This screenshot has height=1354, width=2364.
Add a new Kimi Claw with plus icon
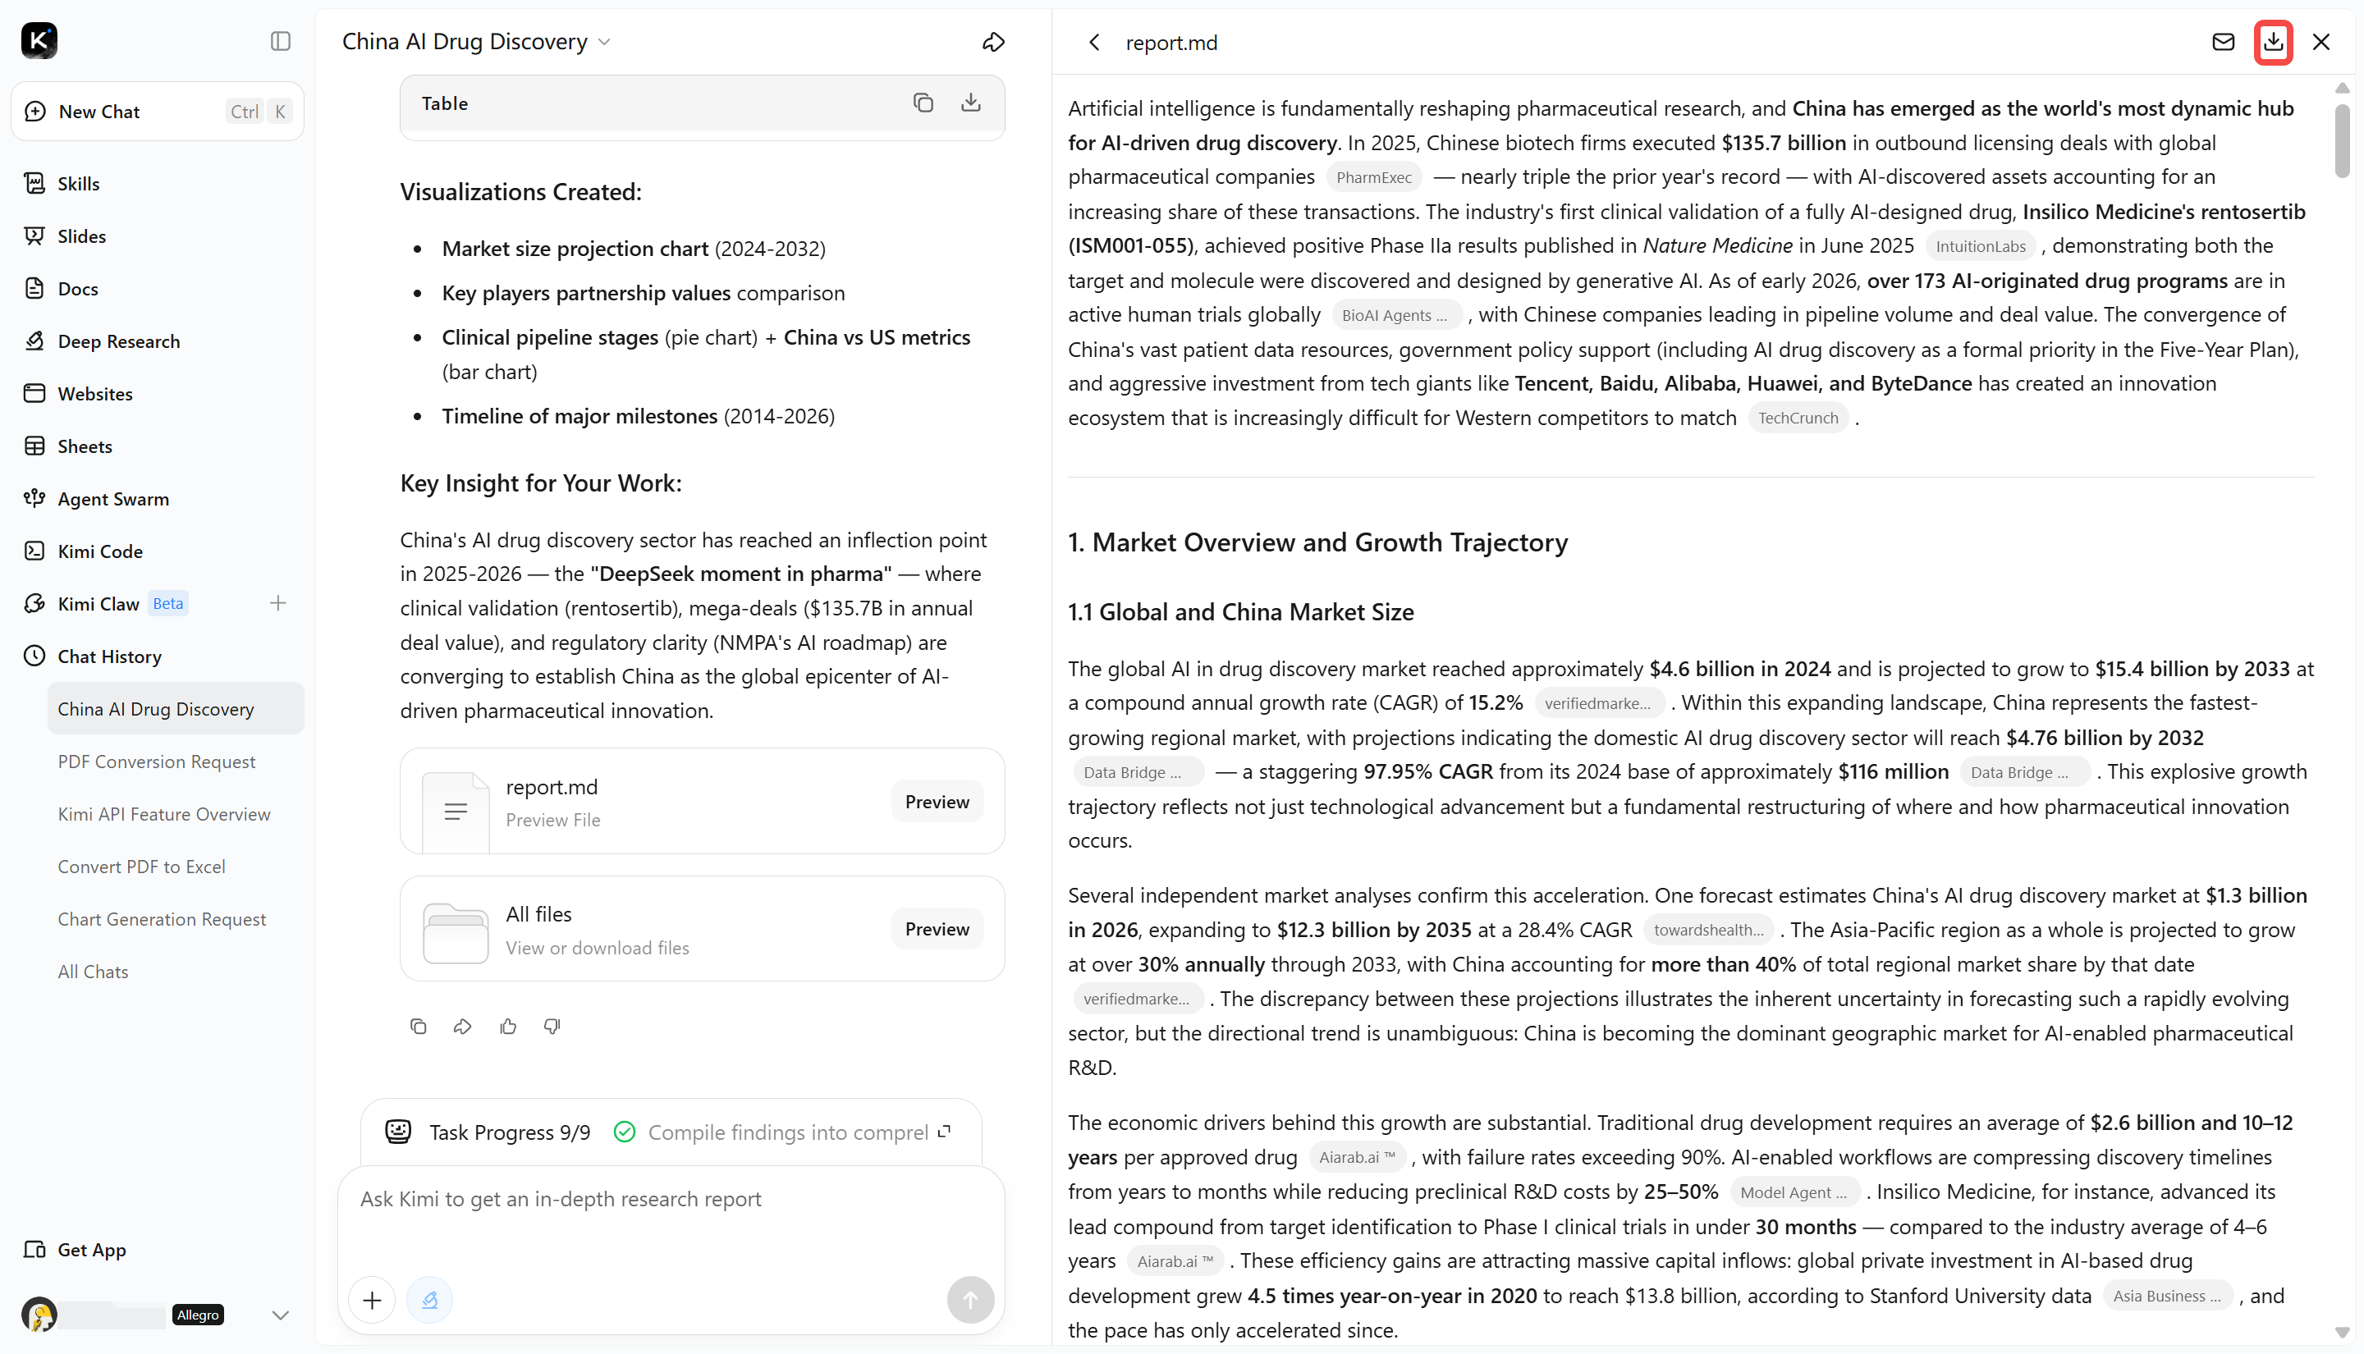tap(278, 603)
